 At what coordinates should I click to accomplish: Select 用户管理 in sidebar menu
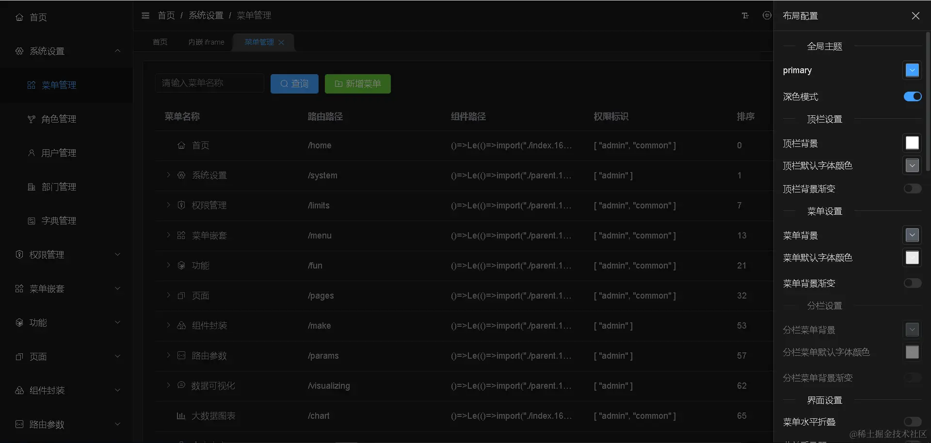pyautogui.click(x=66, y=153)
